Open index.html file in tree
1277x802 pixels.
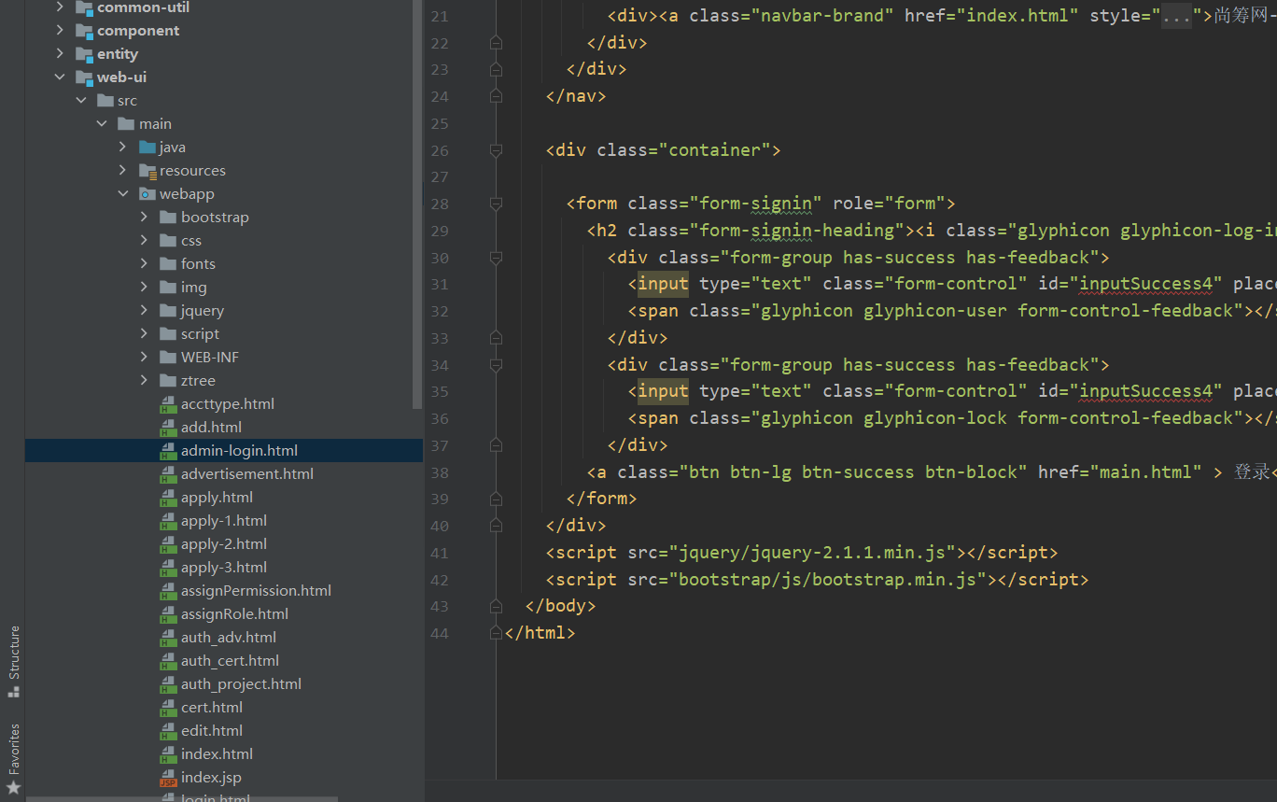pos(217,754)
